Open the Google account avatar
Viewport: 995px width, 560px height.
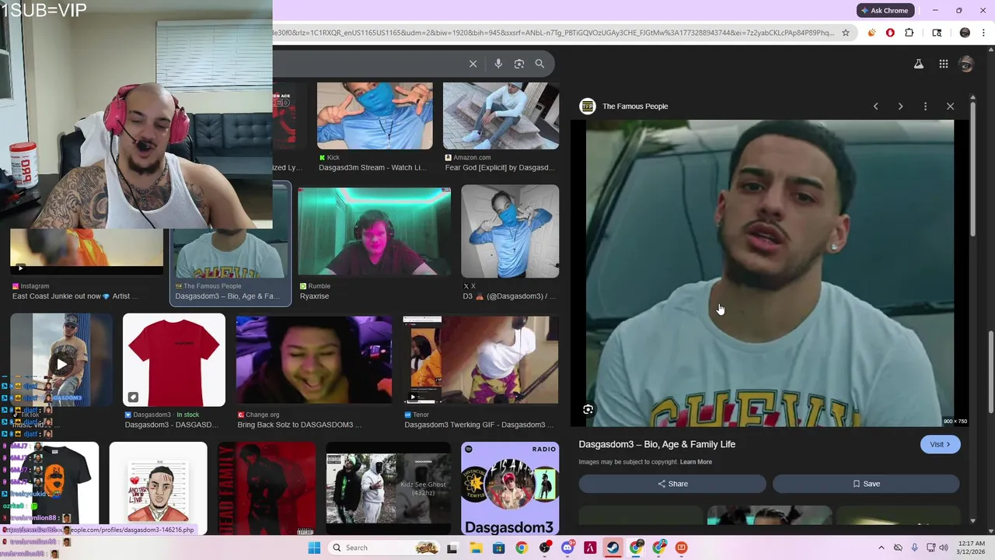coord(966,64)
